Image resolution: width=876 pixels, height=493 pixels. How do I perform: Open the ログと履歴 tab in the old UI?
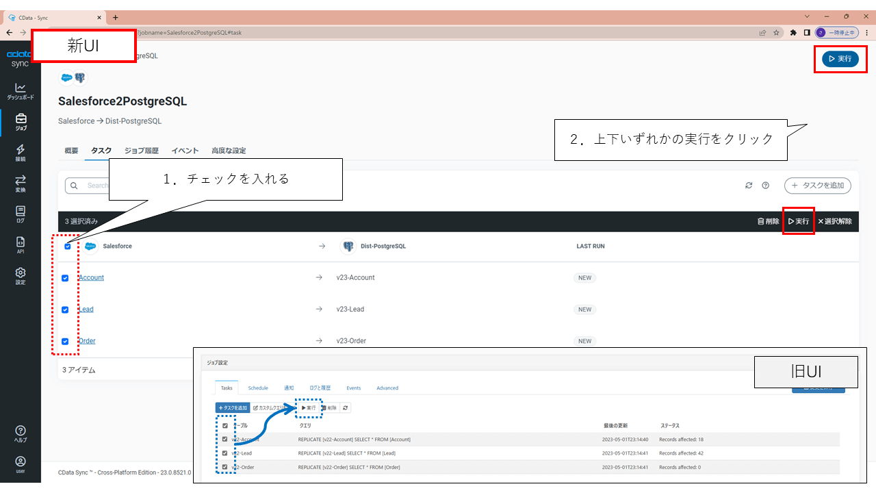[320, 388]
